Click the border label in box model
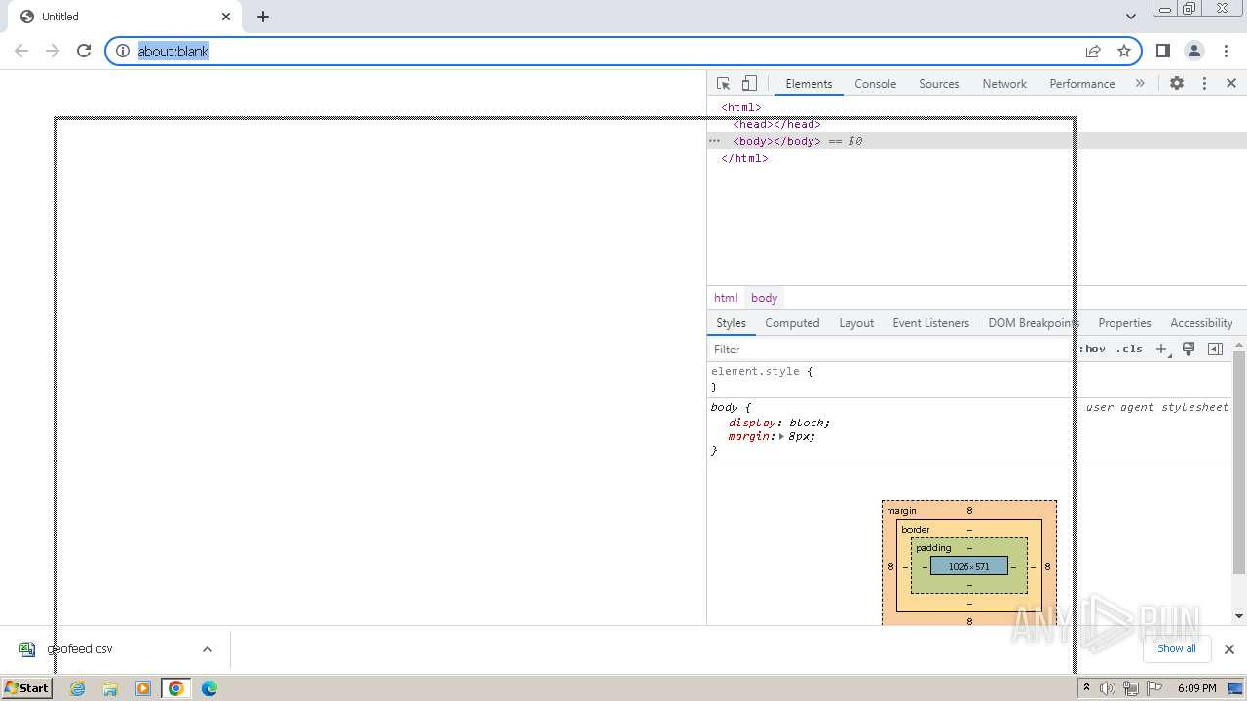 click(916, 530)
